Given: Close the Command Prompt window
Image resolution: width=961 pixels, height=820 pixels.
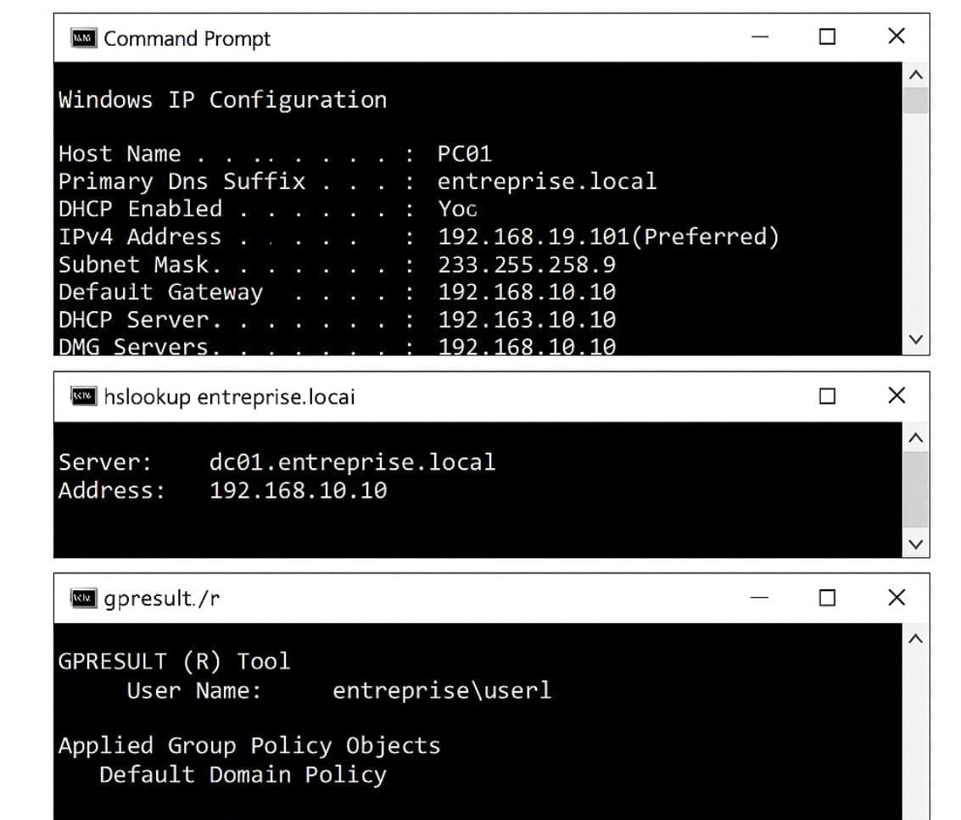Looking at the screenshot, I should pos(896,36).
